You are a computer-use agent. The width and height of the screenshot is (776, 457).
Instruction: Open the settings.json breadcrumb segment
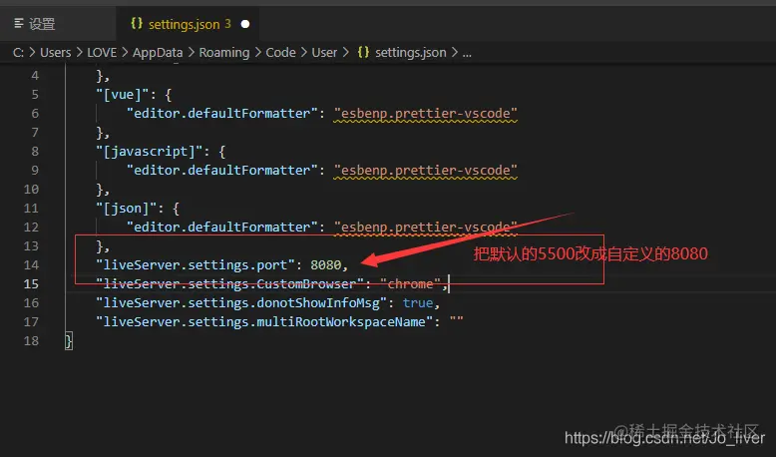pos(402,53)
